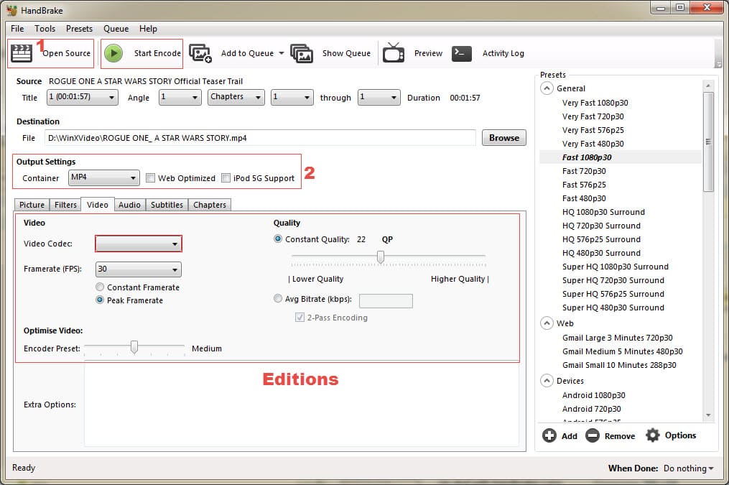Start encoding with the green Start Encode icon
Screen dimensions: 729x485
click(113, 52)
